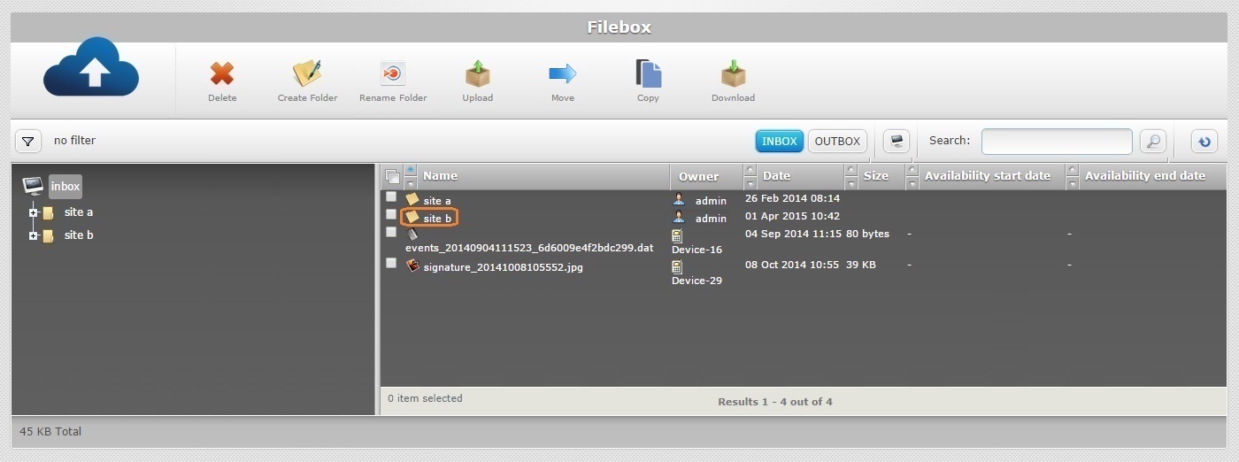Image resolution: width=1239 pixels, height=462 pixels.
Task: Select inbox root in folder tree
Action: coord(65,186)
